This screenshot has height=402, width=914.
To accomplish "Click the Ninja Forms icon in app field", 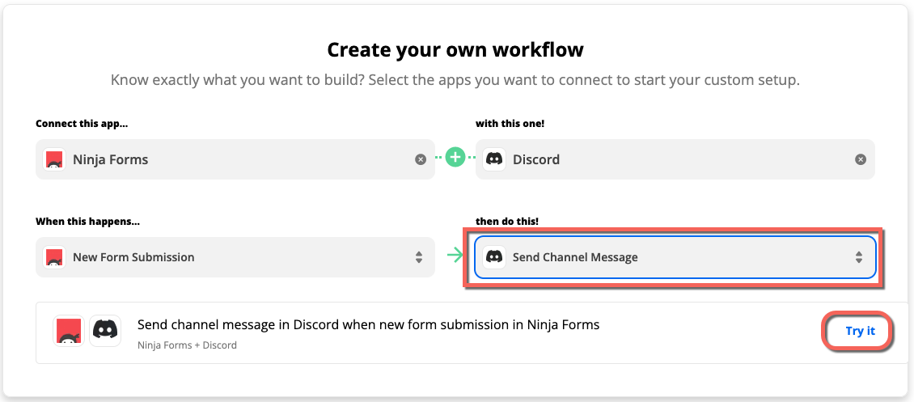I will click(55, 159).
